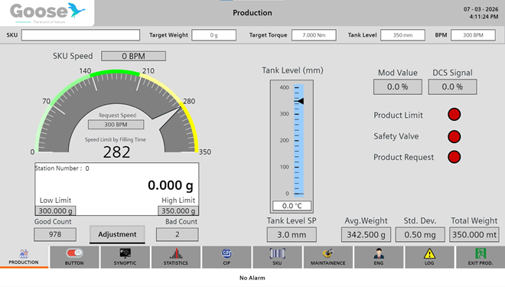505x287 pixels.
Task: Open the Production navigation tab
Action: 24,257
